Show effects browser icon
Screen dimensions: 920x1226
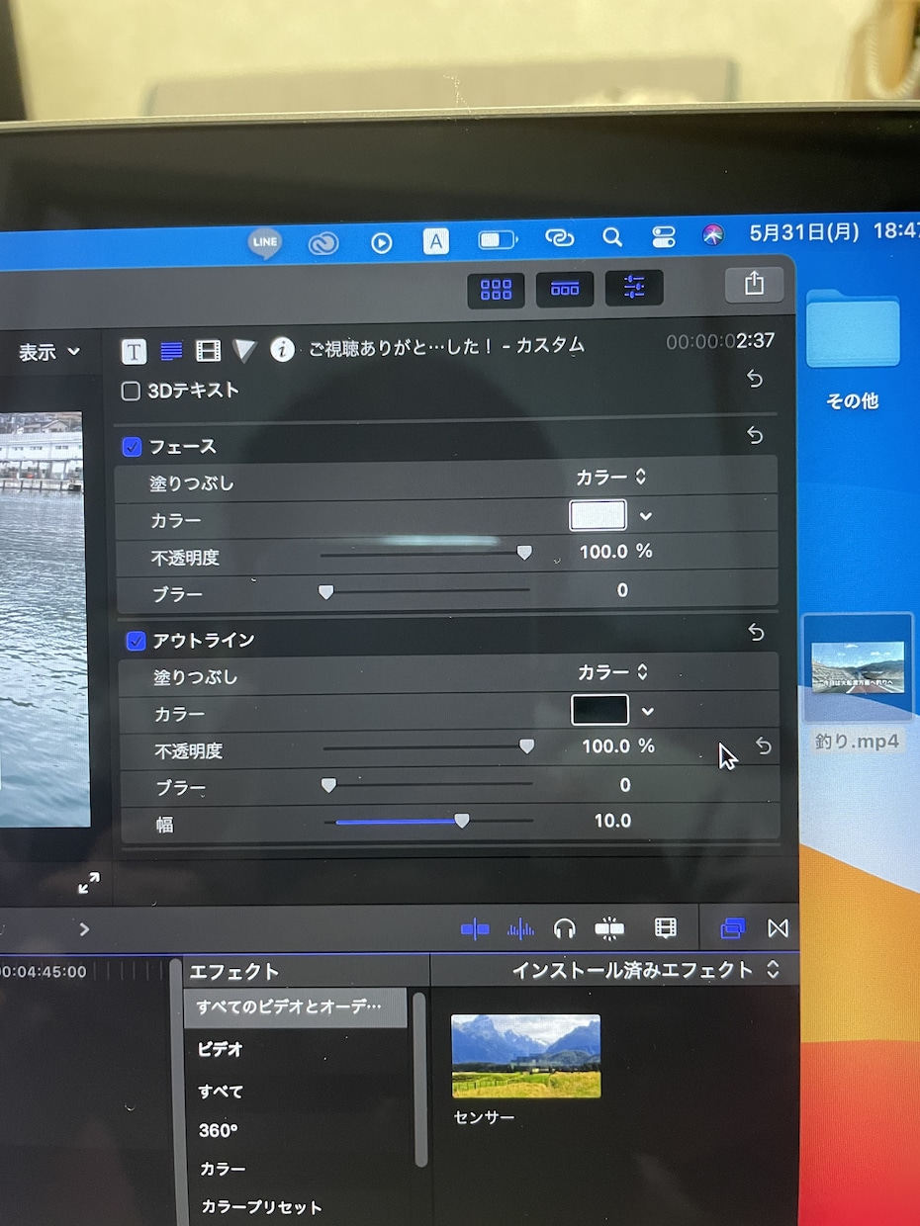click(732, 927)
